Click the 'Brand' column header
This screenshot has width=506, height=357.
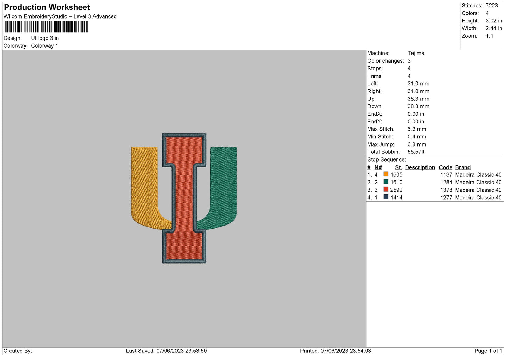click(463, 167)
